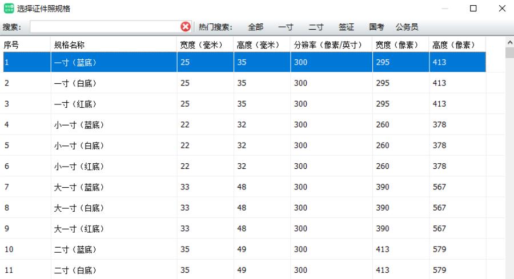Focus the 搜索 input field
Screen dimensions: 514x279
pos(105,26)
